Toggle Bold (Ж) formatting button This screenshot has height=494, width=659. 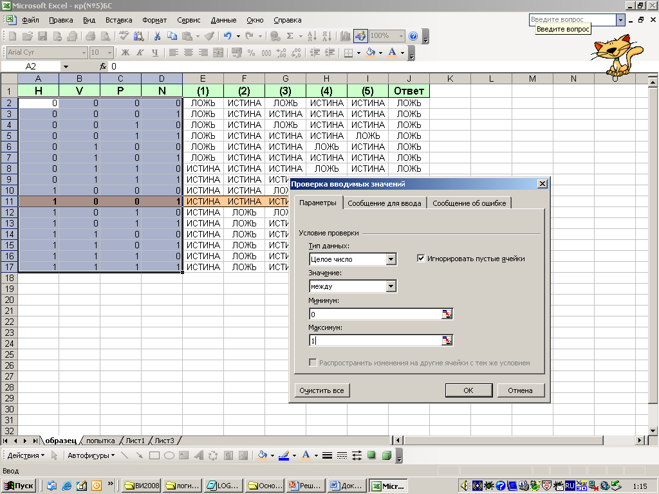tap(125, 53)
